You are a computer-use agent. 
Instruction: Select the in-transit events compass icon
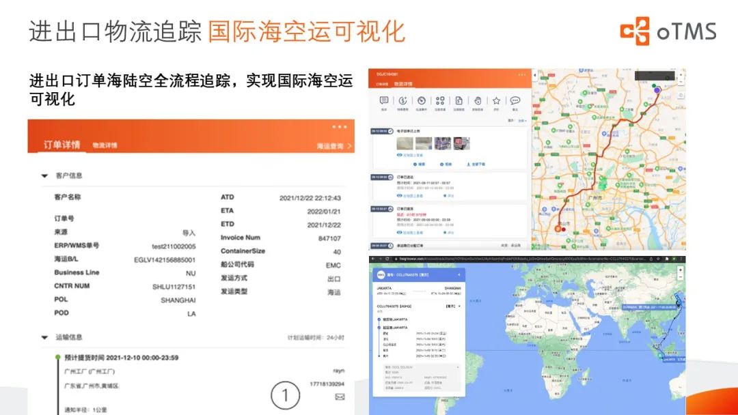(422, 100)
